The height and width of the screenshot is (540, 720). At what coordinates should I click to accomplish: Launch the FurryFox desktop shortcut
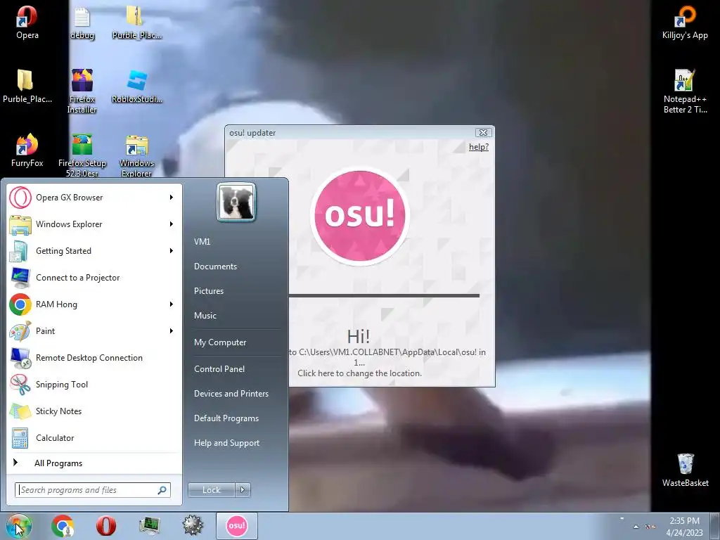27,150
